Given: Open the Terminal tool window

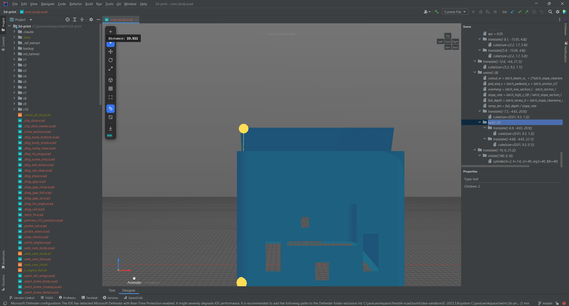Looking at the screenshot, I should coord(89,298).
